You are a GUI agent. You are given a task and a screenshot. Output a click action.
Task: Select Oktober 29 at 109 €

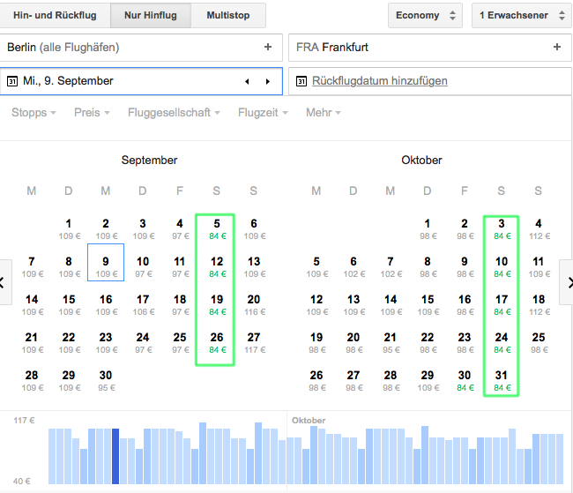point(428,381)
